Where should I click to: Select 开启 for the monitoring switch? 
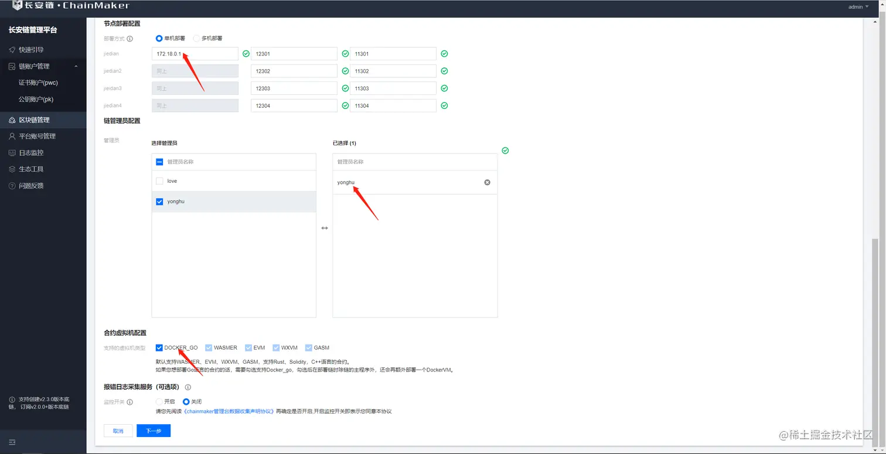pyautogui.click(x=159, y=402)
